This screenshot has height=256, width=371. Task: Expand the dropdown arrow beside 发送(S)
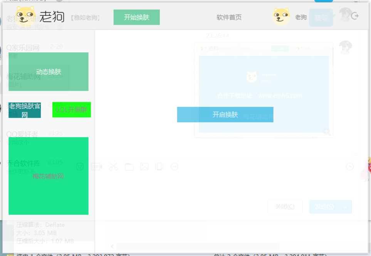pyautogui.click(x=345, y=207)
